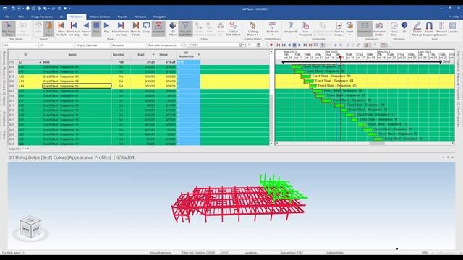Click Reverse Play icon
The image size is (463, 260).
86,29
